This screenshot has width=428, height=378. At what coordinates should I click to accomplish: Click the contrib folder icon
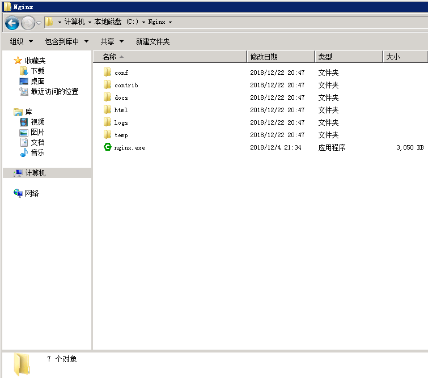pyautogui.click(x=107, y=85)
